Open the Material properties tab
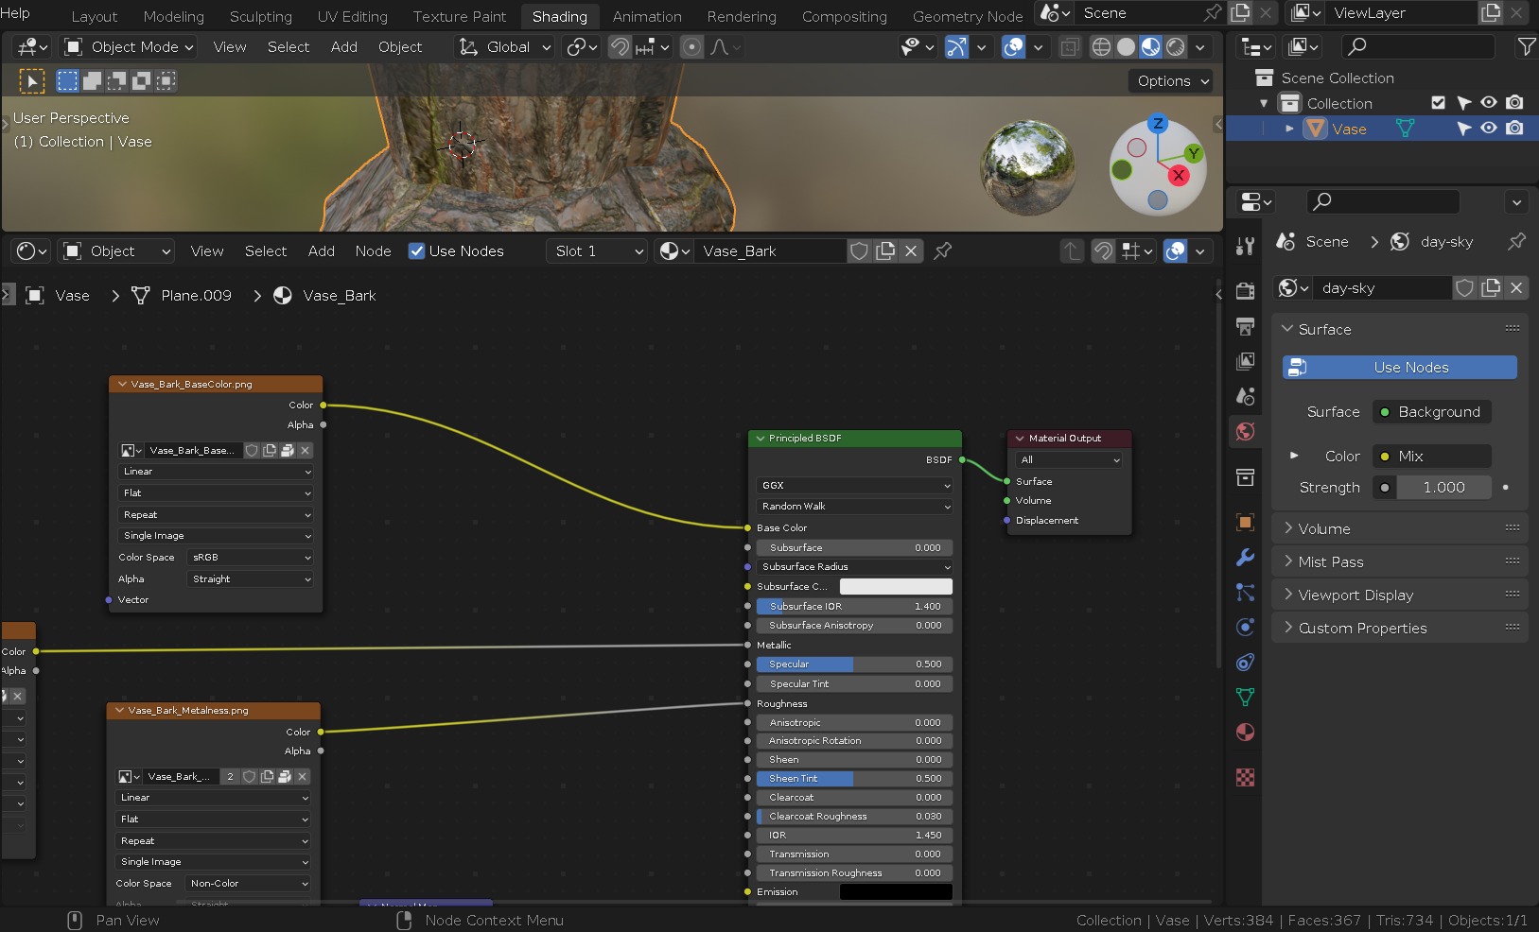 click(x=1245, y=732)
